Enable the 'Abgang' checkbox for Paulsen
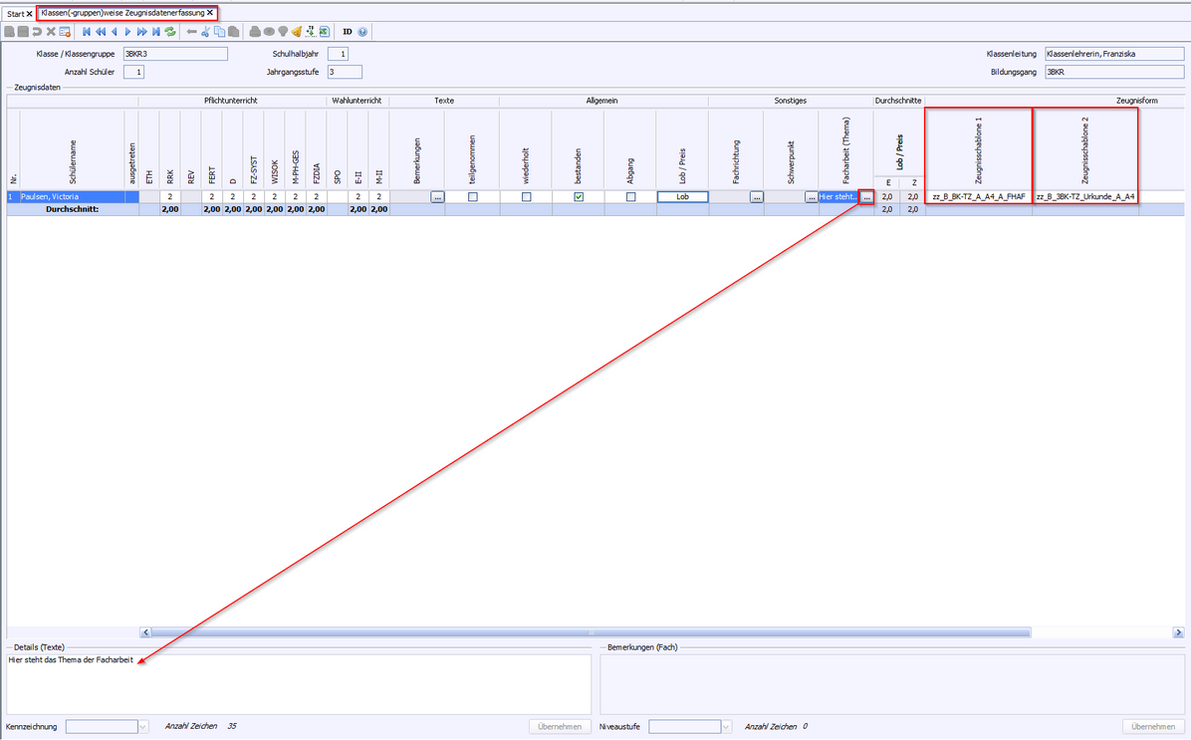1191x740 pixels. click(x=630, y=197)
